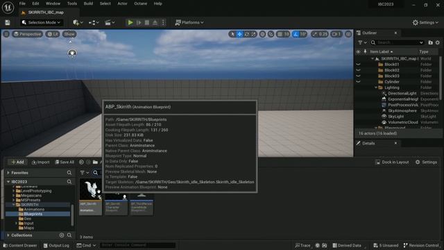The height and width of the screenshot is (250, 444).
Task: Open the Lit view mode menu
Action: coord(53,34)
